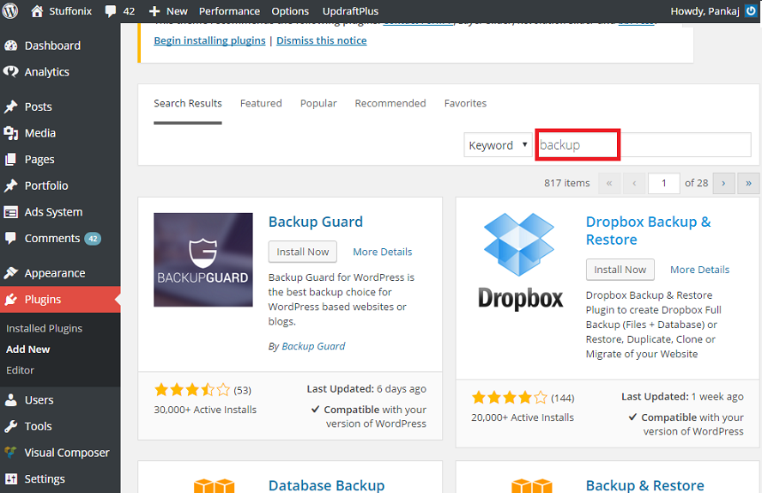Jump to last results page arrow
The width and height of the screenshot is (762, 493).
click(748, 183)
